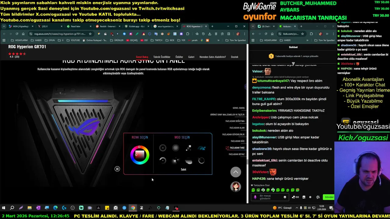Click home icon in Kick browser window
The height and width of the screenshot is (219, 390).
pyautogui.click(x=272, y=34)
